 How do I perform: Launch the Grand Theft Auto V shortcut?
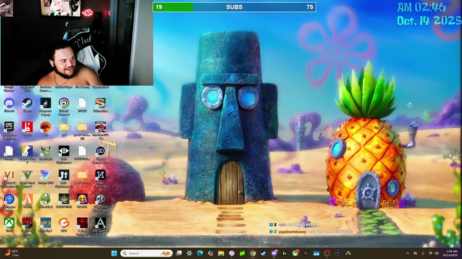27,179
